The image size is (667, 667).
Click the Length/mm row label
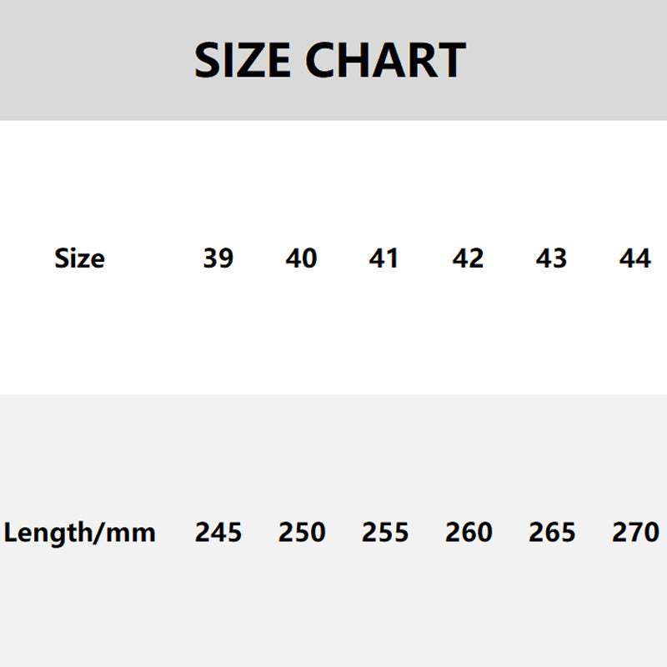[79, 532]
